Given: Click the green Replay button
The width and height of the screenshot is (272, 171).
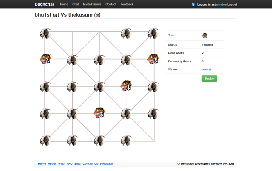Looking at the screenshot, I should (210, 79).
